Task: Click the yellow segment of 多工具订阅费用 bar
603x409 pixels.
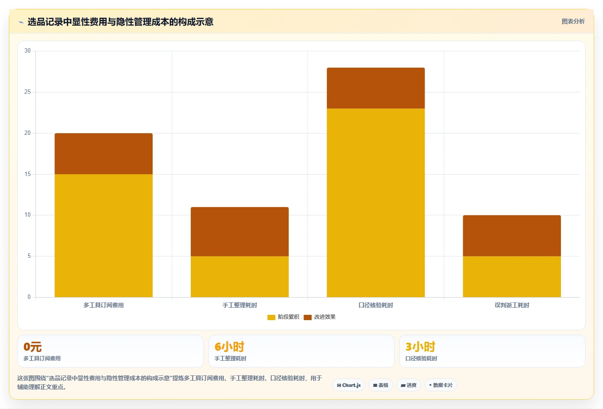Action: tap(104, 236)
